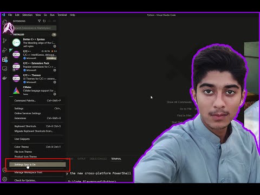Choose Product Icon Theme
Image resolution: width=260 pixels, height=195 pixels.
(x=37, y=157)
